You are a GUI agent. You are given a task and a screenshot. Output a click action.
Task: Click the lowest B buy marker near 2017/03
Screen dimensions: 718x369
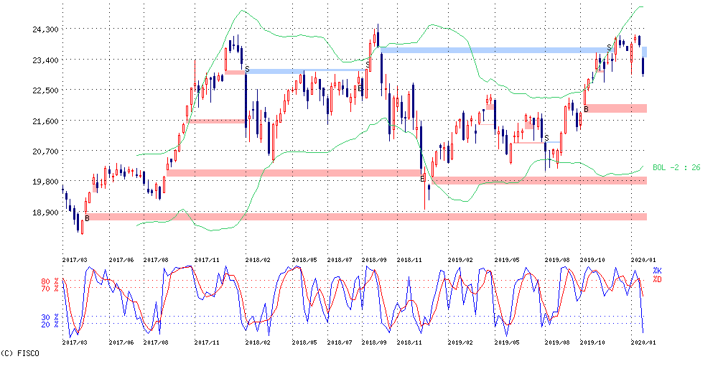87,218
